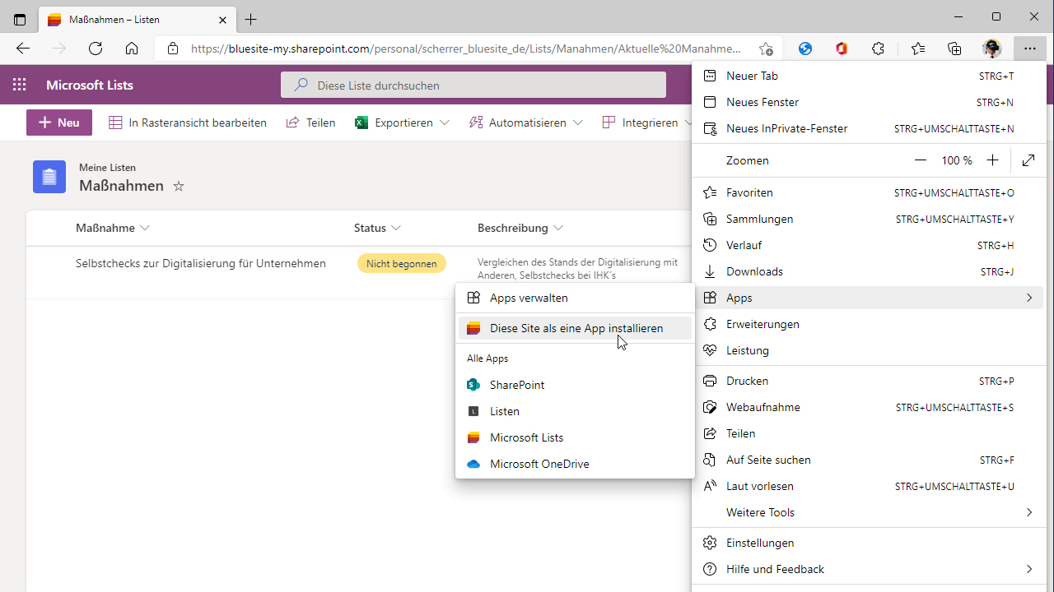Open Microsoft OneDrive app from submenu
Viewport: 1054px width, 592px height.
(539, 464)
